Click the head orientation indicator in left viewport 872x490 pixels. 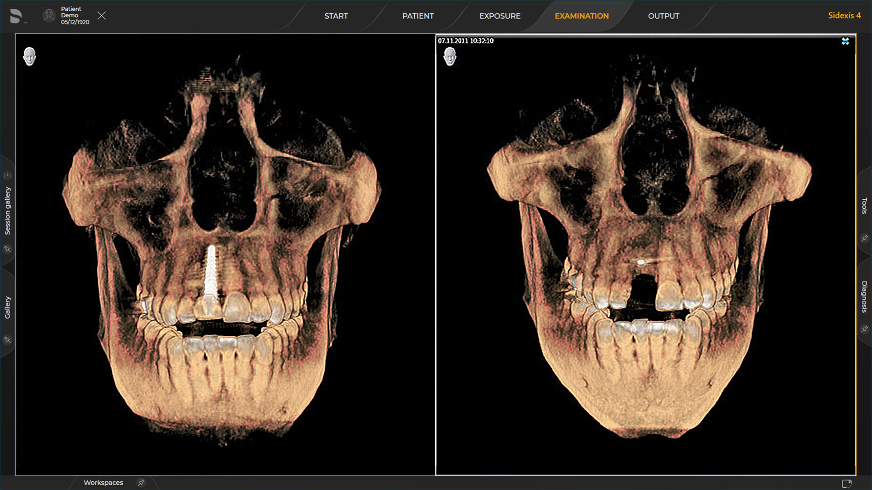click(x=29, y=56)
